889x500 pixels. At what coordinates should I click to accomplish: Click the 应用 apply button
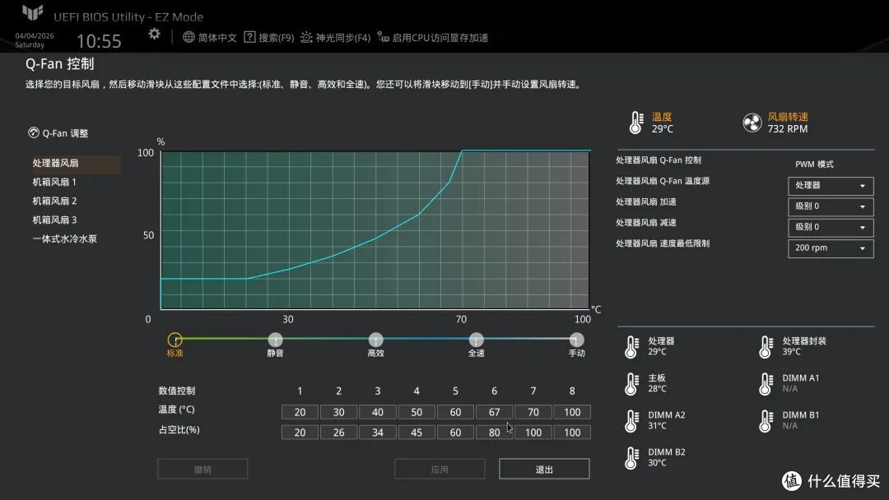point(440,469)
